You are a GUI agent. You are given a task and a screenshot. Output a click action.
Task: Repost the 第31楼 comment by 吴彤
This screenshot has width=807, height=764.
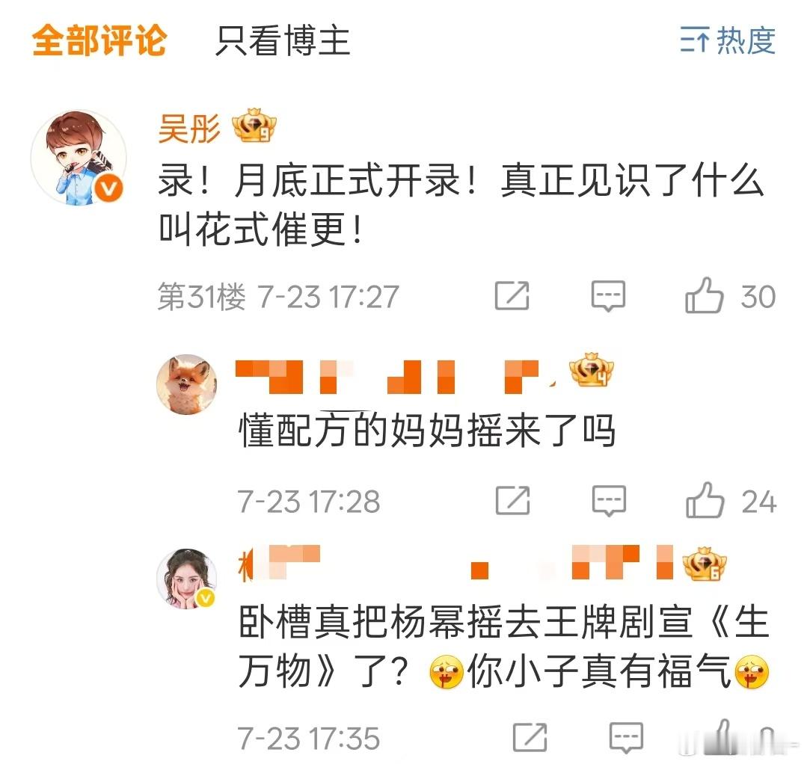click(x=512, y=296)
